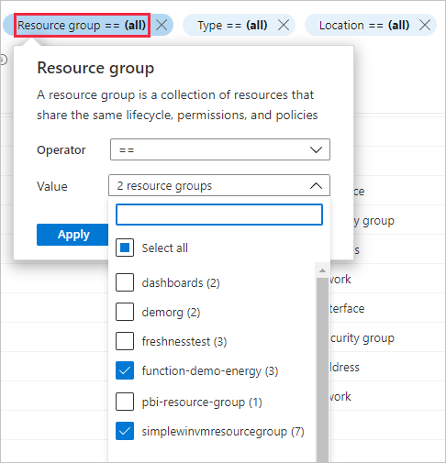Click the resource group search box
446x463 pixels.
pyautogui.click(x=219, y=215)
